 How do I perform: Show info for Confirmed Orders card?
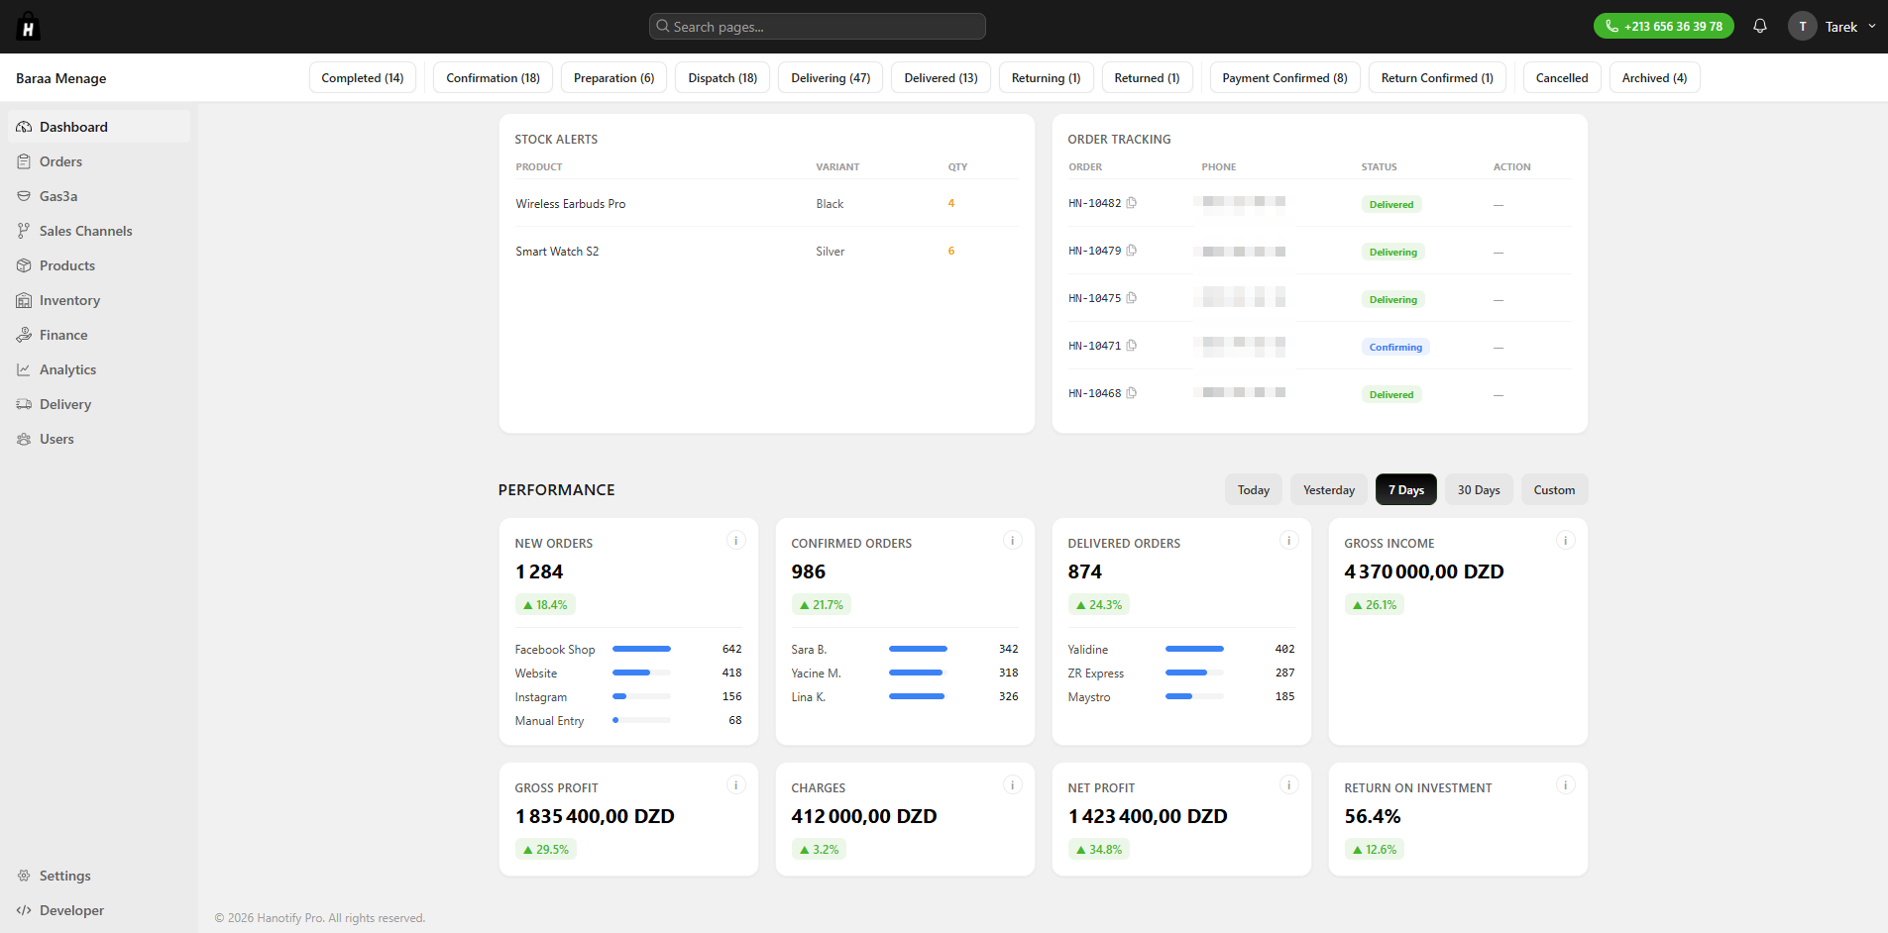1012,540
